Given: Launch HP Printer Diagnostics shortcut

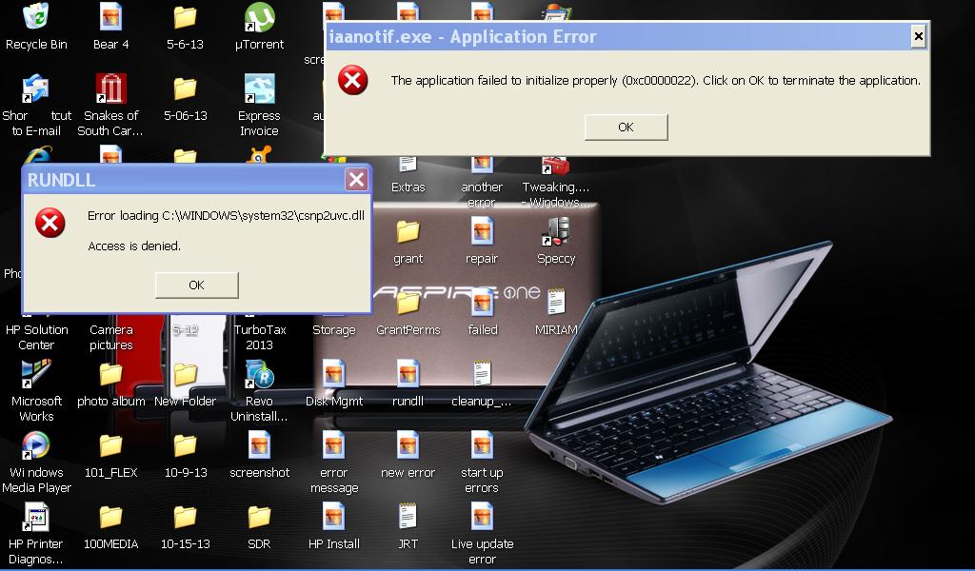Looking at the screenshot, I should coord(36,517).
